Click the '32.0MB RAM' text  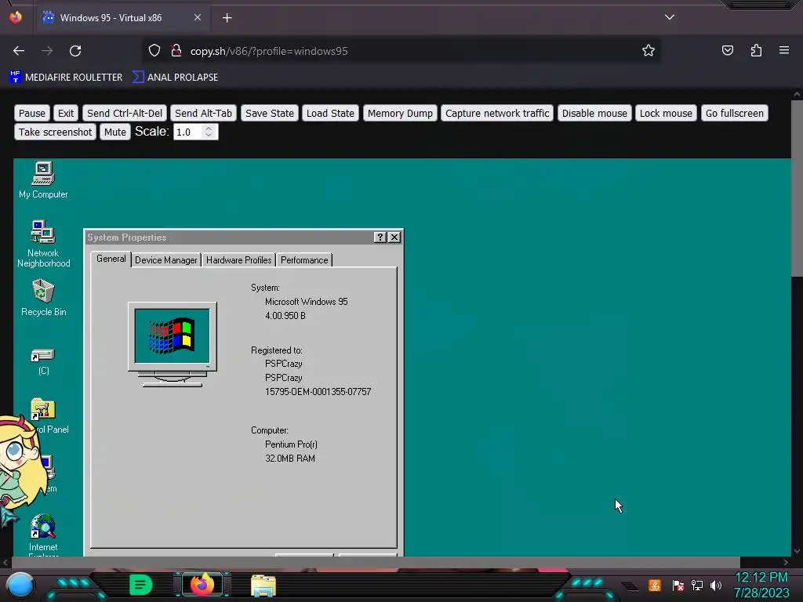[x=290, y=458]
